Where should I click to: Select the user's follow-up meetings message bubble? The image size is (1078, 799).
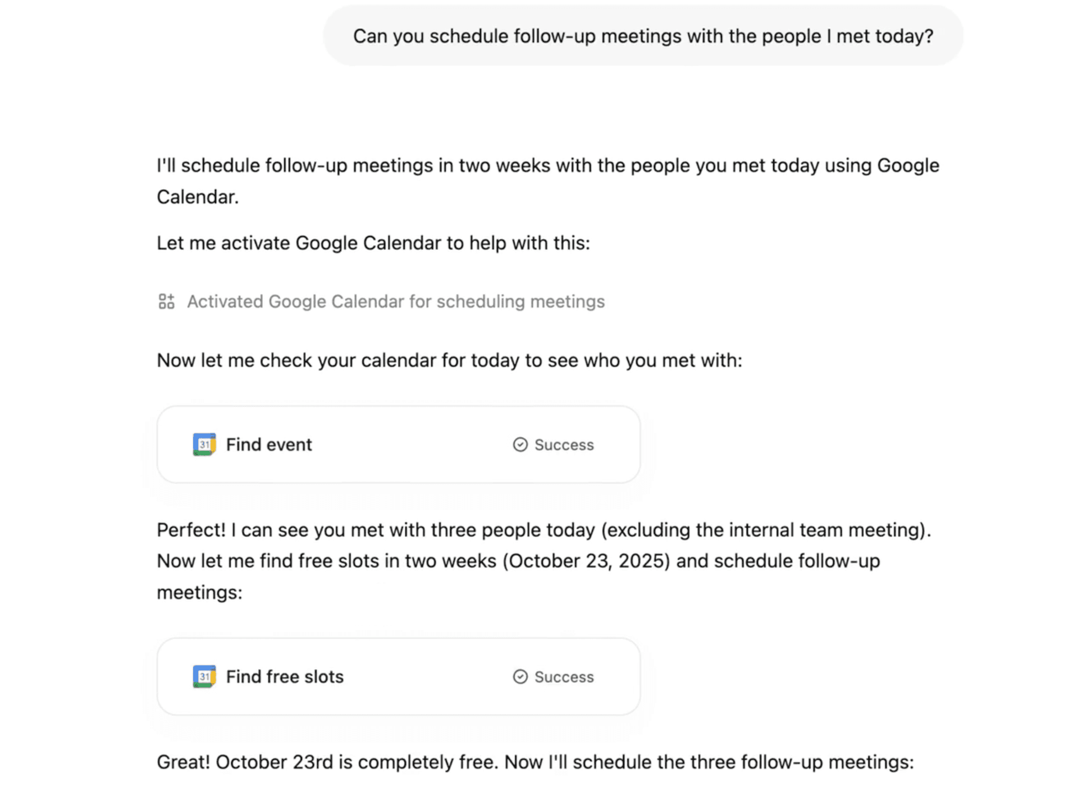[642, 36]
